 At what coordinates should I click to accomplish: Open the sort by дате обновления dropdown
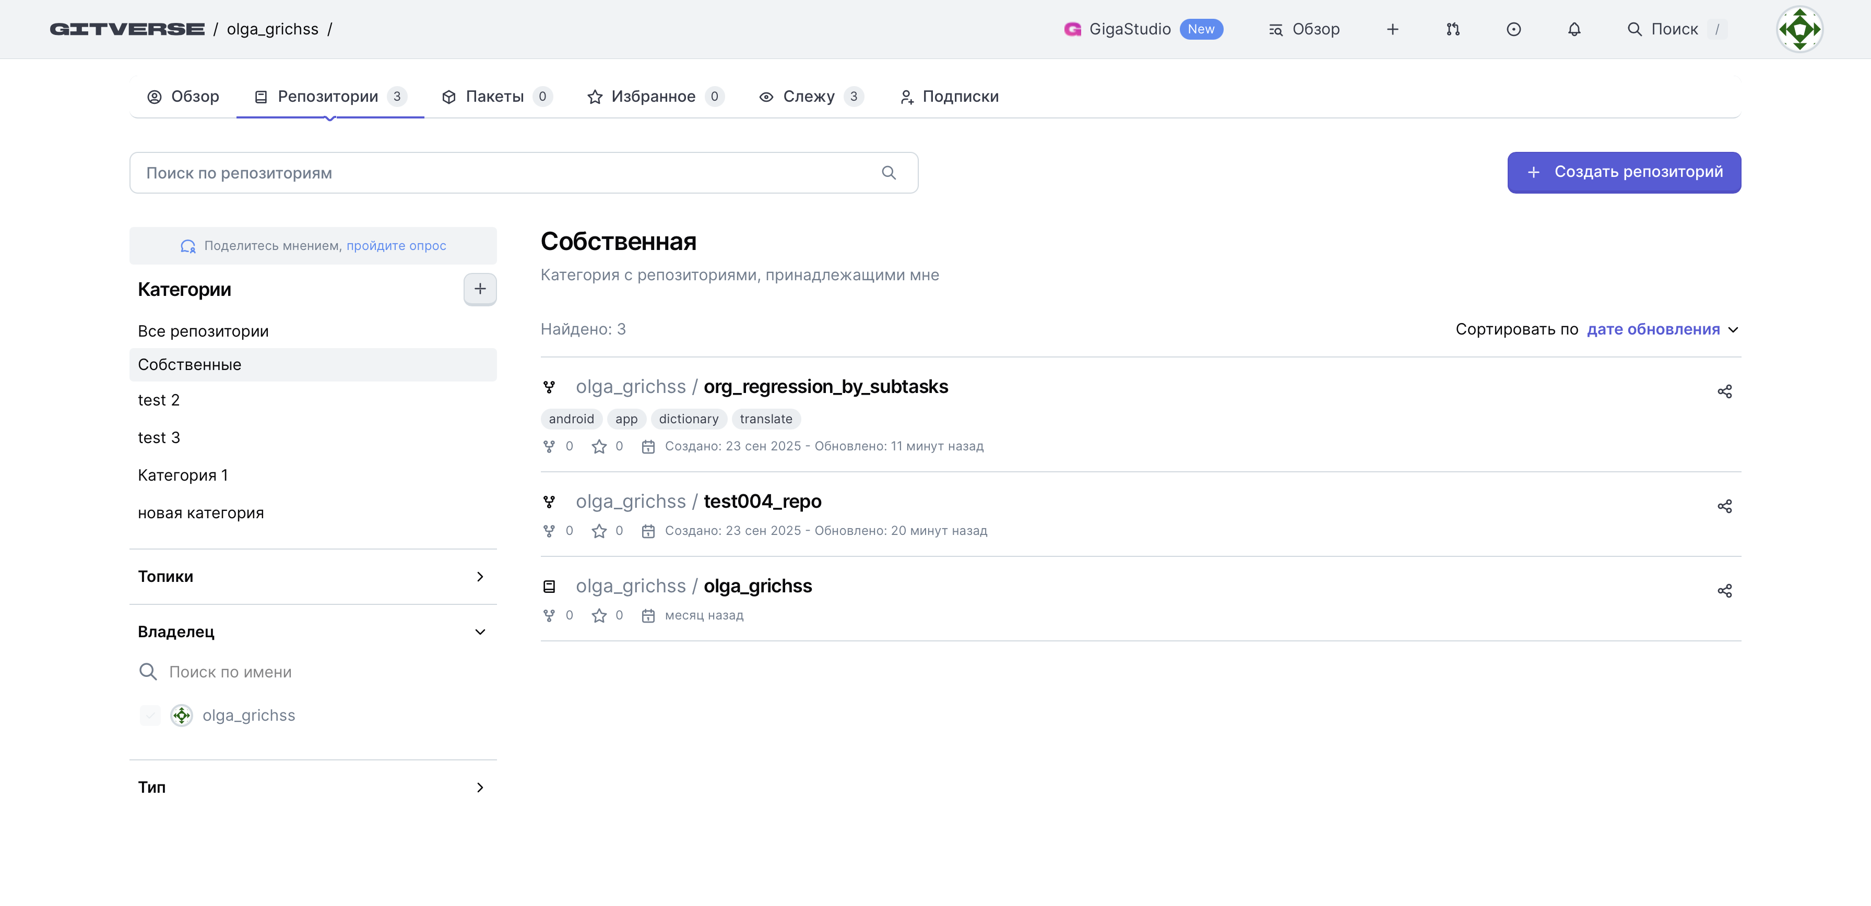pos(1661,330)
